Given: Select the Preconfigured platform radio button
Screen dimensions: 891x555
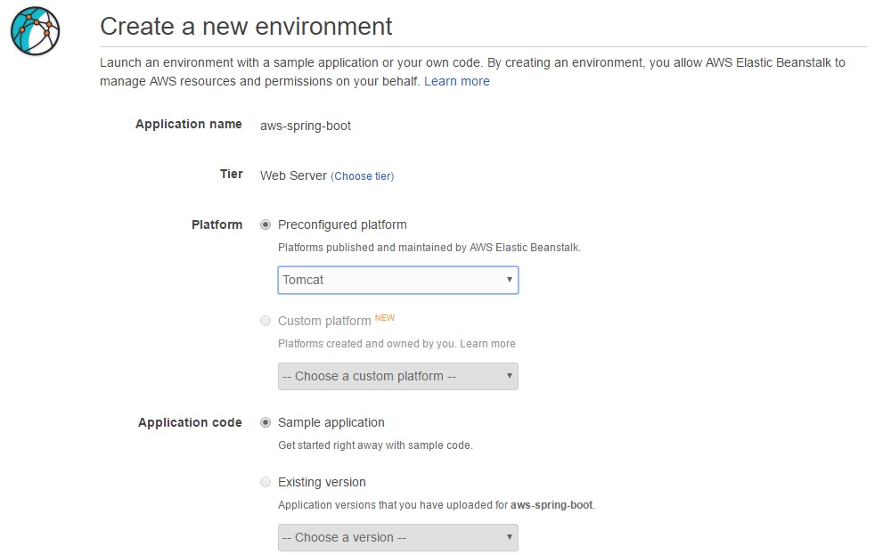Looking at the screenshot, I should click(x=266, y=225).
